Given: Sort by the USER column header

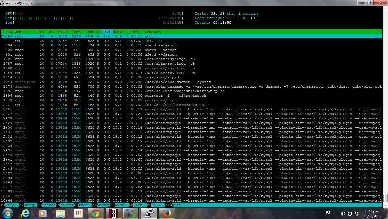Looking at the screenshot, I should (x=19, y=32).
